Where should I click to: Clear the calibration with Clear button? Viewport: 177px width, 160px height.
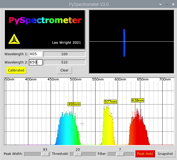[x=64, y=70]
